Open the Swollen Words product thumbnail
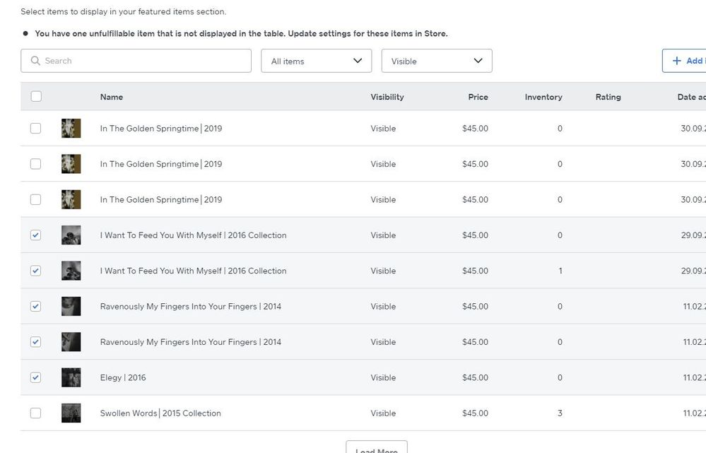This screenshot has width=706, height=453. [x=71, y=413]
